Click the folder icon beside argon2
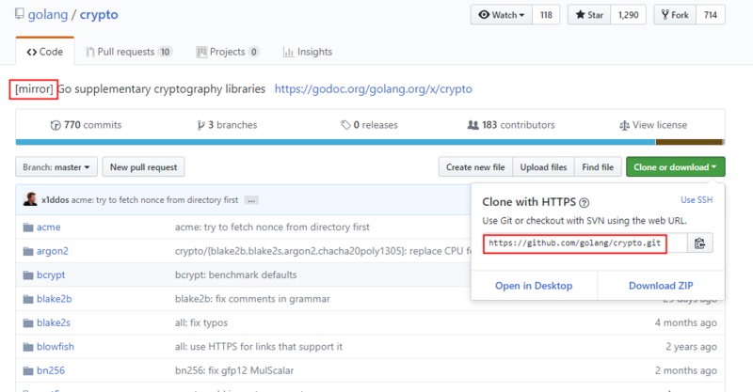This screenshot has width=753, height=392. pyautogui.click(x=28, y=251)
